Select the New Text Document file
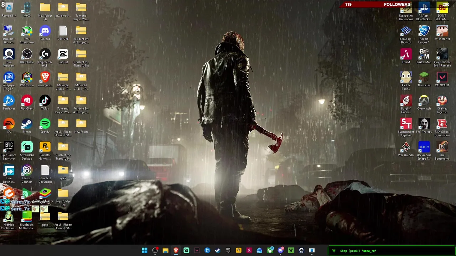The width and height of the screenshot is (456, 256). tap(45, 174)
